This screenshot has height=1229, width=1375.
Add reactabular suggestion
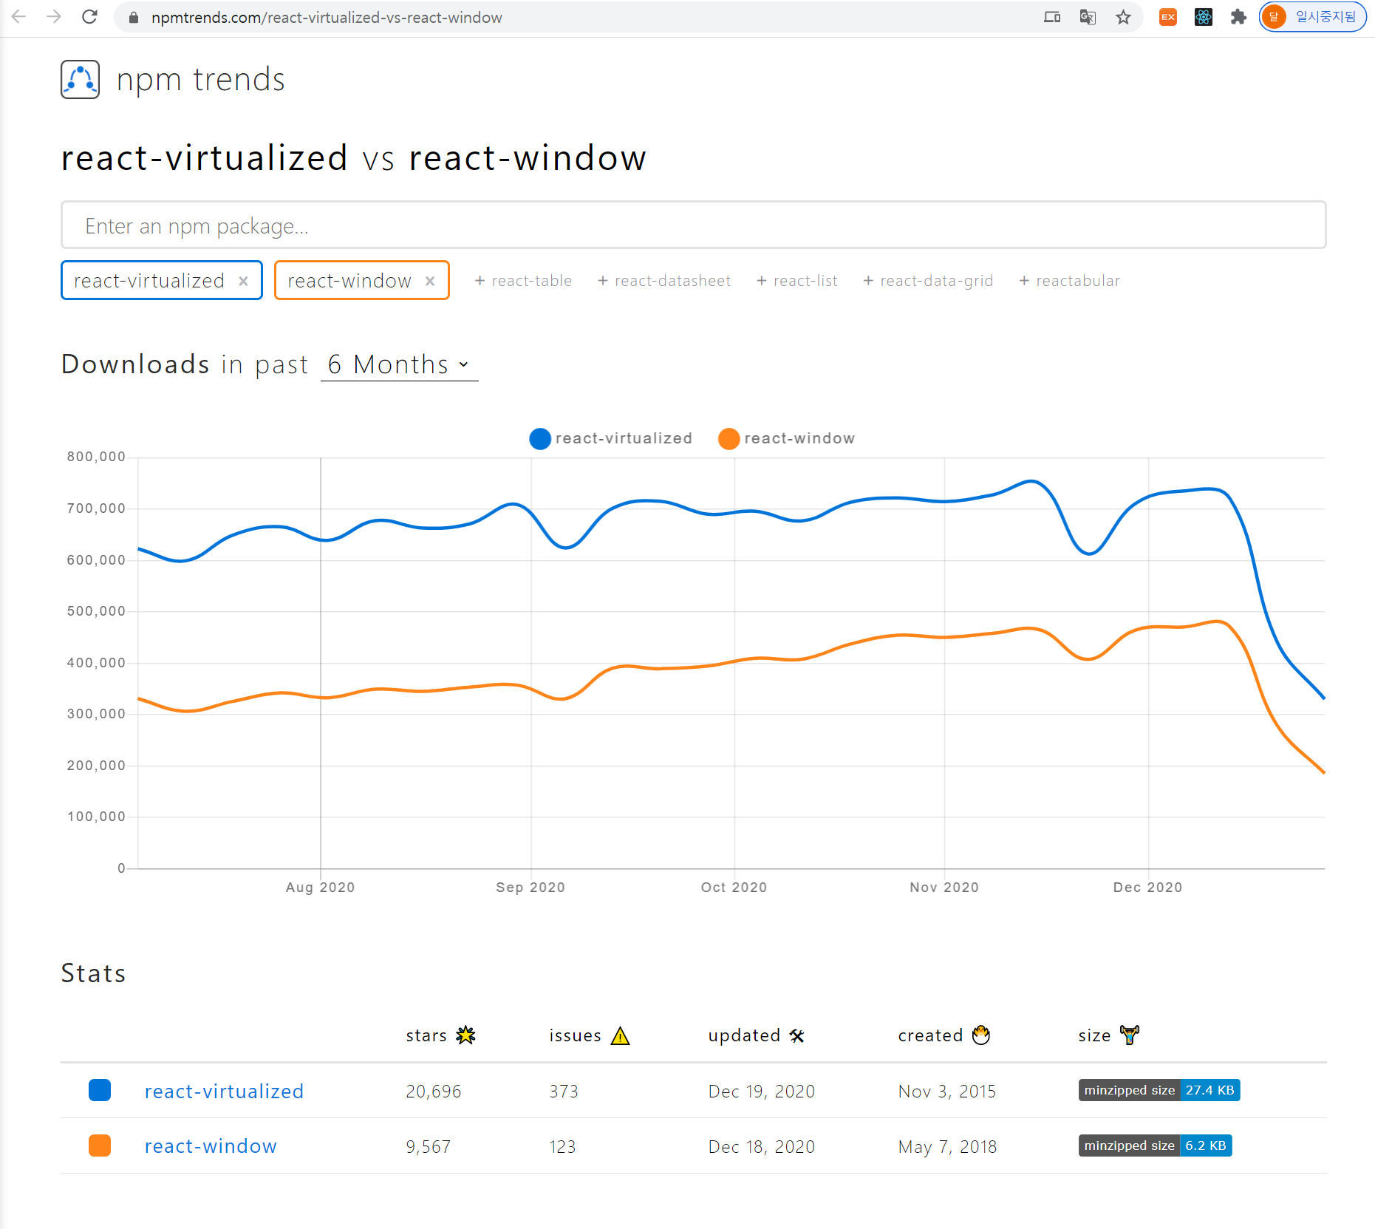[x=1069, y=281]
